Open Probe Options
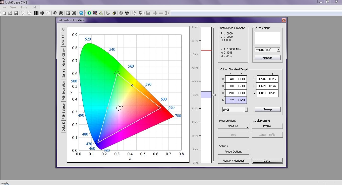Viewport: 342px width, 185px height. point(233,152)
